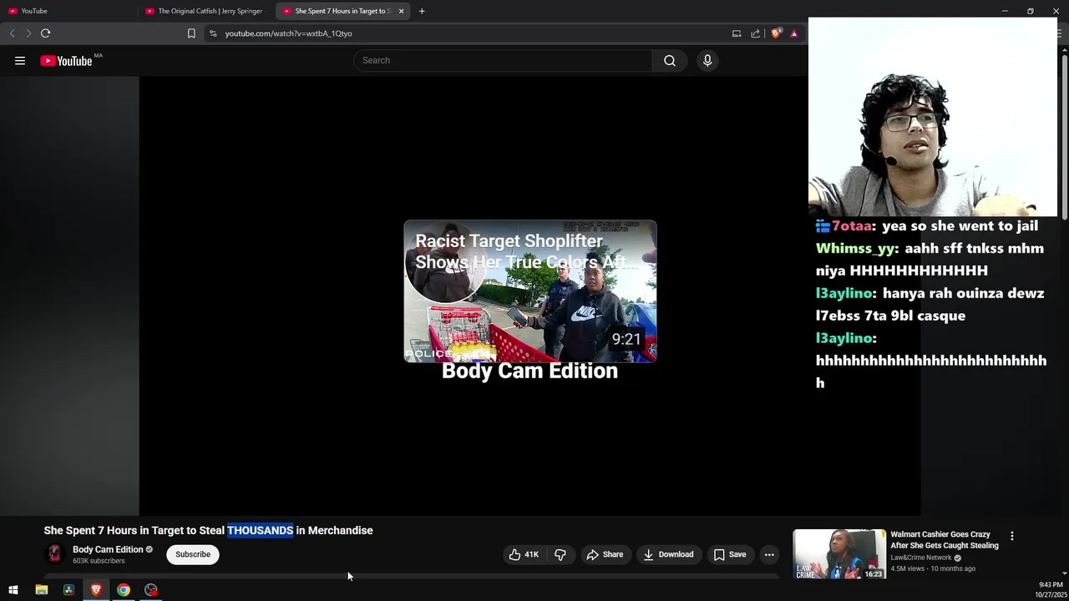Open Brave Shields lion icon
The height and width of the screenshot is (601, 1069).
pyautogui.click(x=776, y=33)
